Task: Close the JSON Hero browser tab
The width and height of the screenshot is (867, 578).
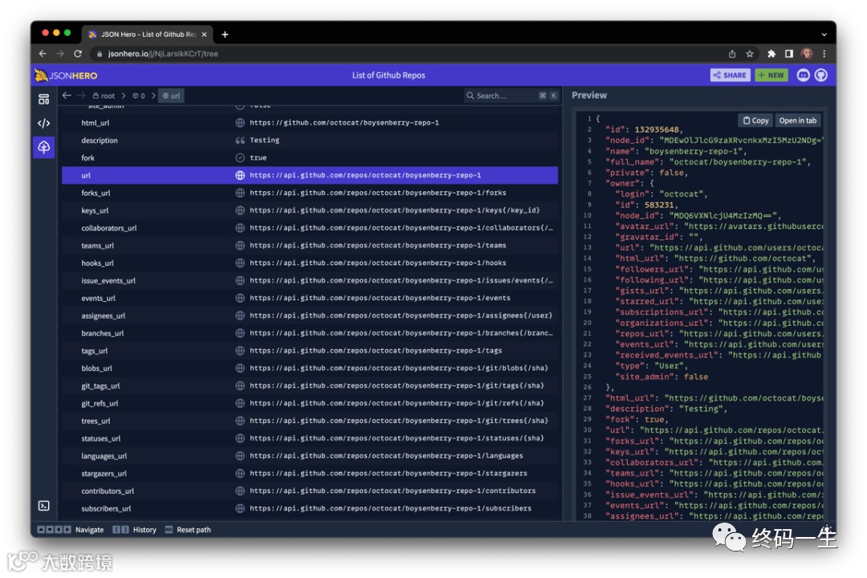Action: [204, 35]
